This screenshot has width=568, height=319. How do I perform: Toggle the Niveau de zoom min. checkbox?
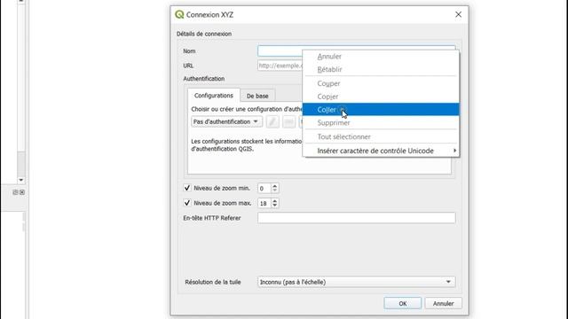pos(187,188)
